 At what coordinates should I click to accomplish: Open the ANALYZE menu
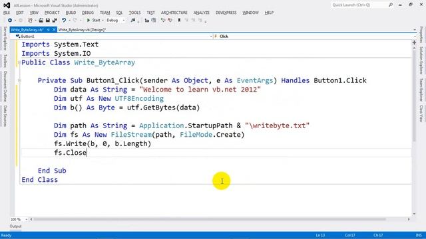[x=201, y=13]
